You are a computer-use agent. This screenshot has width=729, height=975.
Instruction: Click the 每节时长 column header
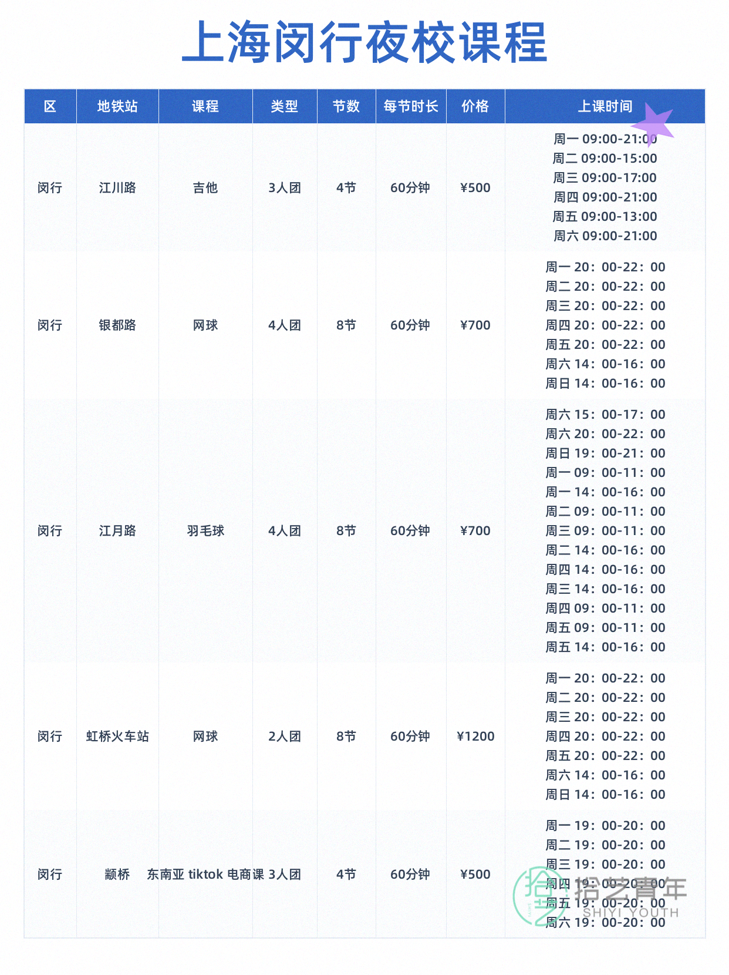(411, 106)
